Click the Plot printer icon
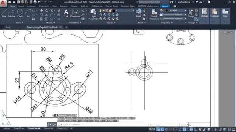 [35, 2]
